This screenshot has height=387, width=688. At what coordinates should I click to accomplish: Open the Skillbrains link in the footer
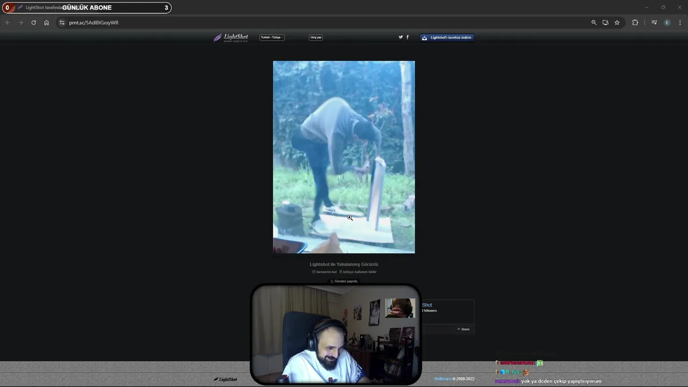pos(443,379)
